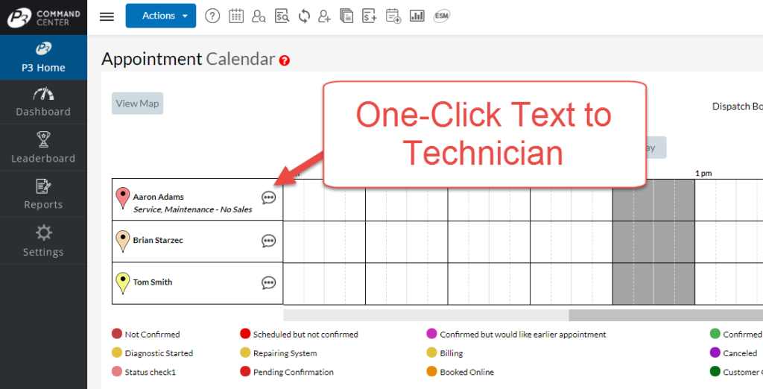
Task: Click the P3 Command Center logo
Action: point(43,18)
